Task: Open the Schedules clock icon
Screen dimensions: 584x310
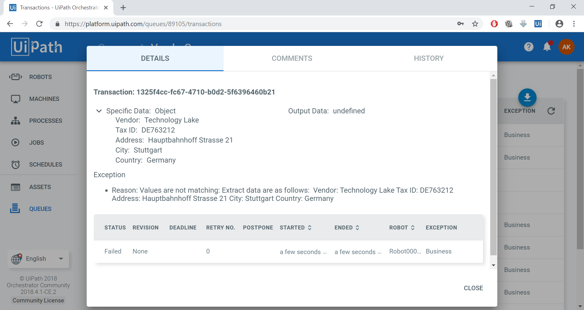Action: point(16,164)
